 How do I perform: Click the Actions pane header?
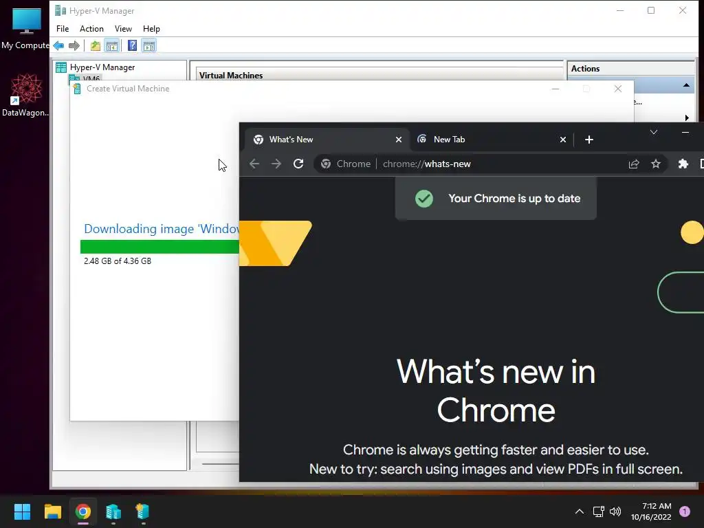[x=586, y=69]
